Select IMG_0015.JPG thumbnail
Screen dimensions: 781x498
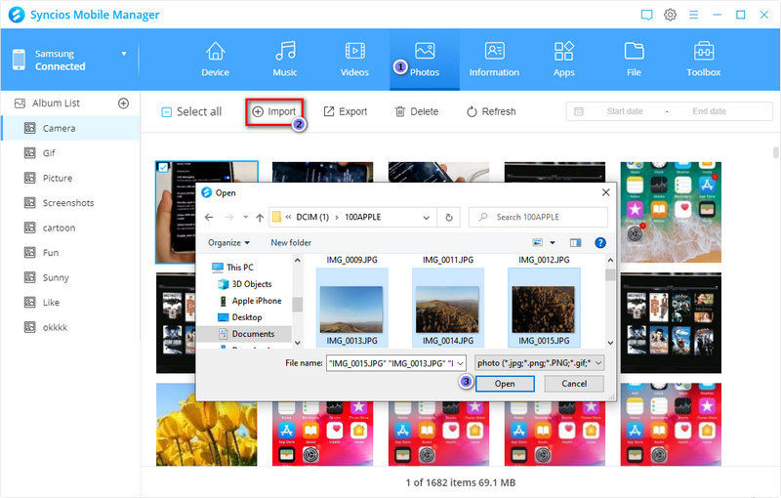click(544, 307)
